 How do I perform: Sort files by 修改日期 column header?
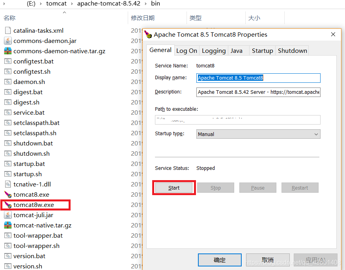[x=143, y=18]
